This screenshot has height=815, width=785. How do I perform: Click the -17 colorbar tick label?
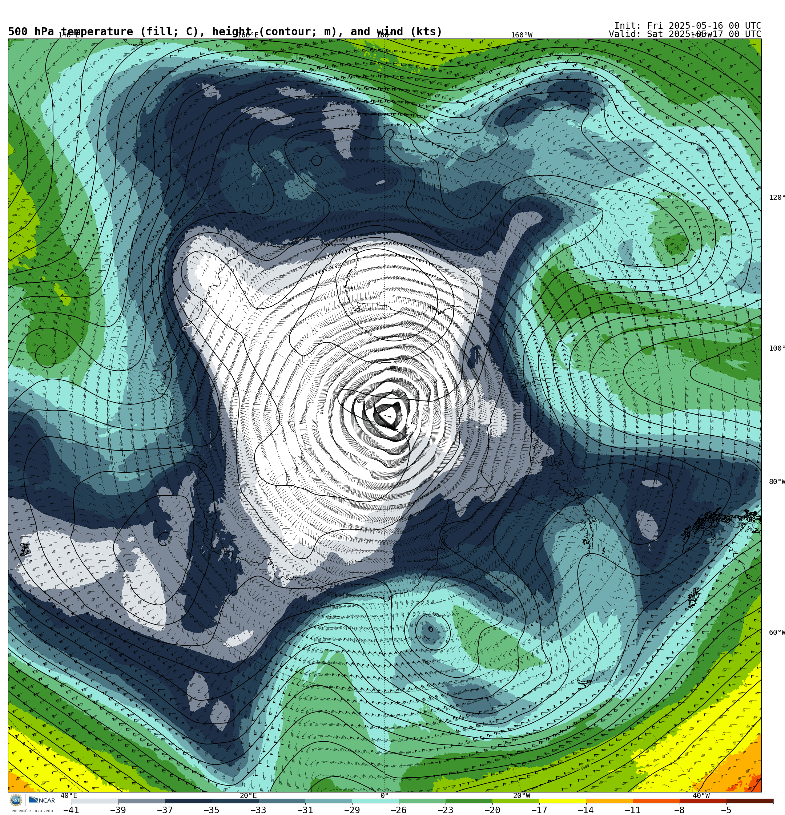tap(539, 810)
